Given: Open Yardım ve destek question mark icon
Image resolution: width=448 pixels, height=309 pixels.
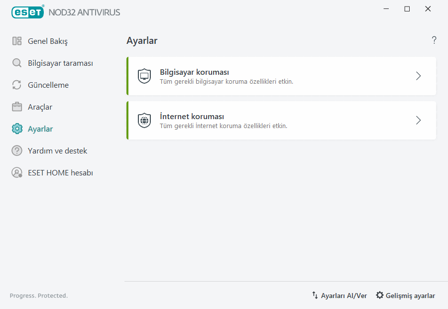Looking at the screenshot, I should pyautogui.click(x=16, y=151).
